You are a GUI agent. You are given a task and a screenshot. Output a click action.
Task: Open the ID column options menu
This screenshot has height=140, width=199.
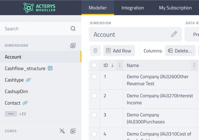tap(120, 65)
